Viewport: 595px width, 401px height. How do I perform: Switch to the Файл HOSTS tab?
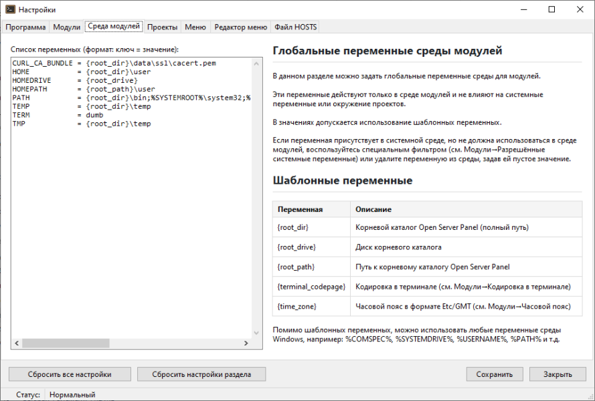tap(295, 27)
